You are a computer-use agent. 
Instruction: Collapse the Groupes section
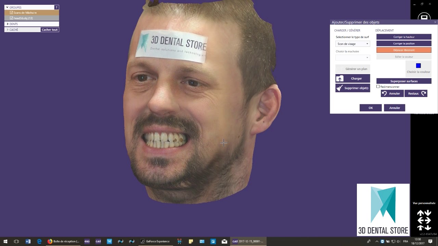click(7, 7)
